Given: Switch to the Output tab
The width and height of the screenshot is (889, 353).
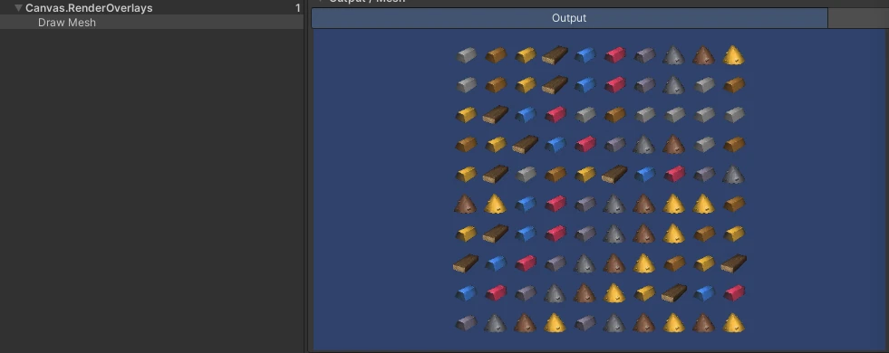Looking at the screenshot, I should (569, 18).
